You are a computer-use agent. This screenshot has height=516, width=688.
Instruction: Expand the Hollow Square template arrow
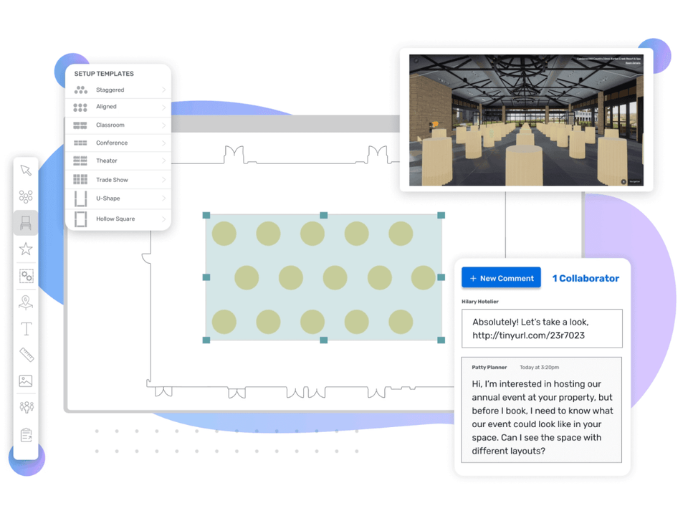point(163,219)
